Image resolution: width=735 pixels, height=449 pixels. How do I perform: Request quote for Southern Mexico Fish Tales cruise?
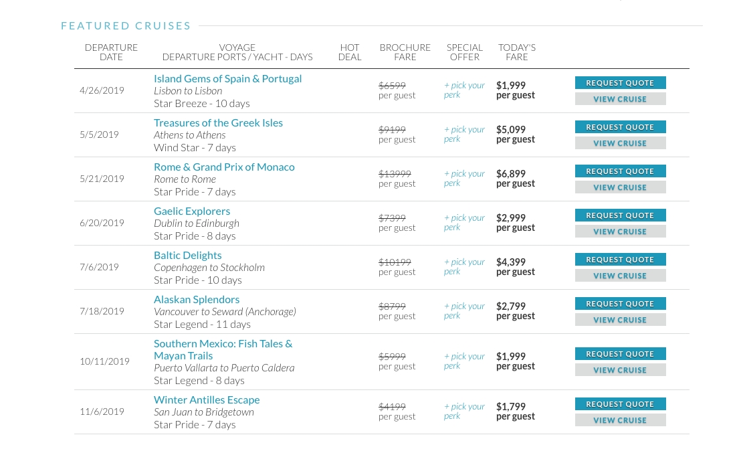(x=620, y=354)
